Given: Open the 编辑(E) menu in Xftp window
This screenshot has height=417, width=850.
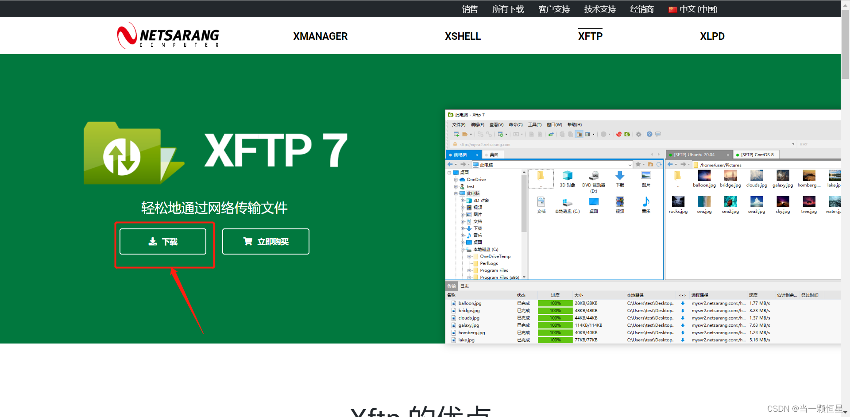Looking at the screenshot, I should point(477,125).
